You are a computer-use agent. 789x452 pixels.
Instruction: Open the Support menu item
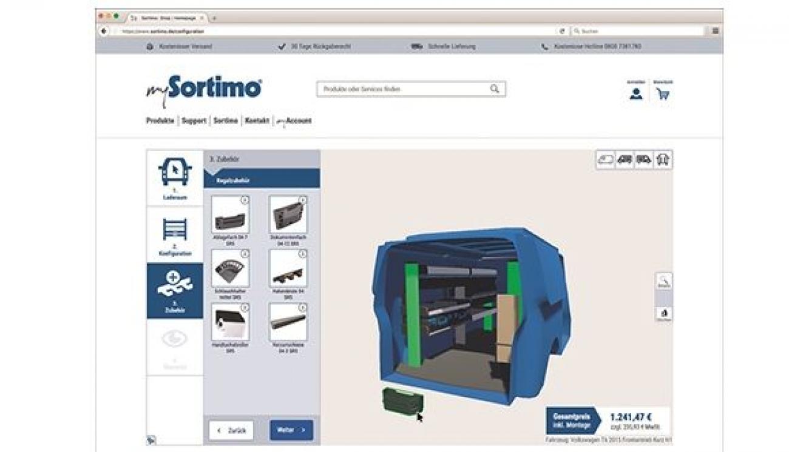(x=194, y=121)
